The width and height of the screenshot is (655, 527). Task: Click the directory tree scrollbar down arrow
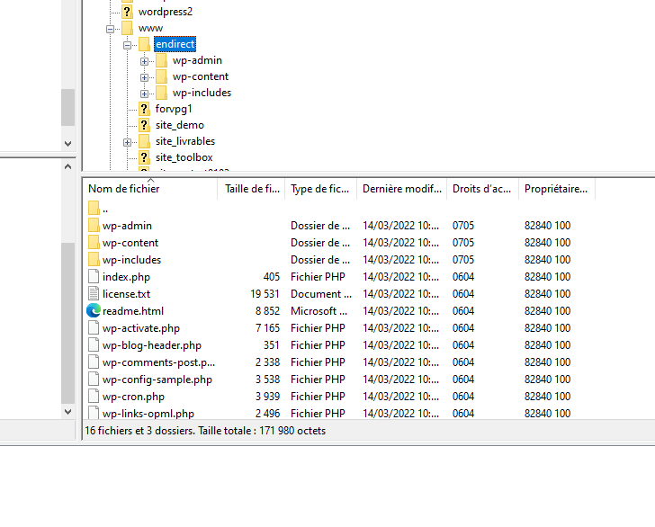pyautogui.click(x=68, y=142)
